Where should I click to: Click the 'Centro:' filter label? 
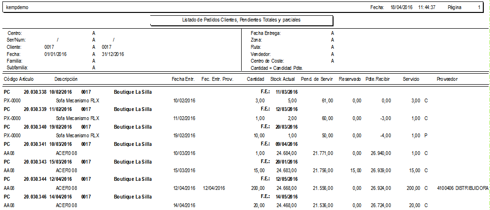(x=15, y=33)
